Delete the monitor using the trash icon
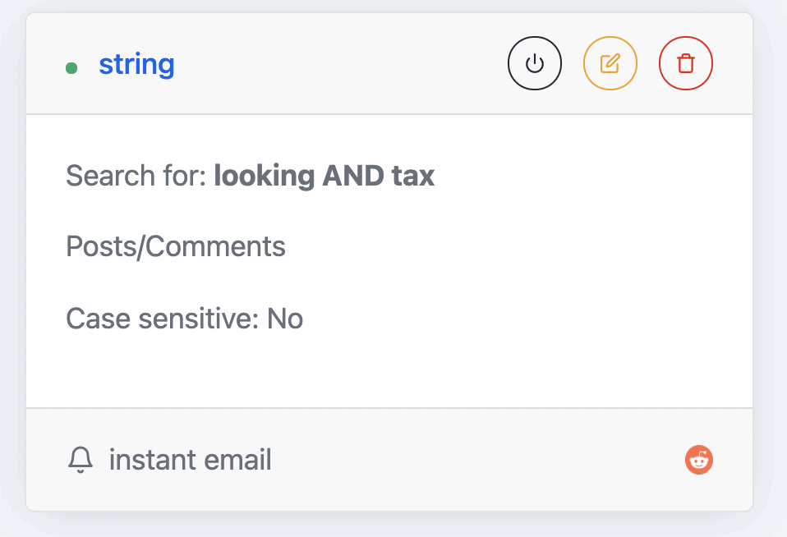This screenshot has width=787, height=537. coord(686,63)
